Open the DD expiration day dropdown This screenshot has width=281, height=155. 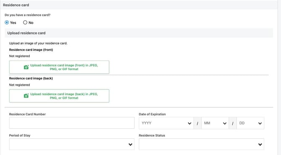[250, 123]
